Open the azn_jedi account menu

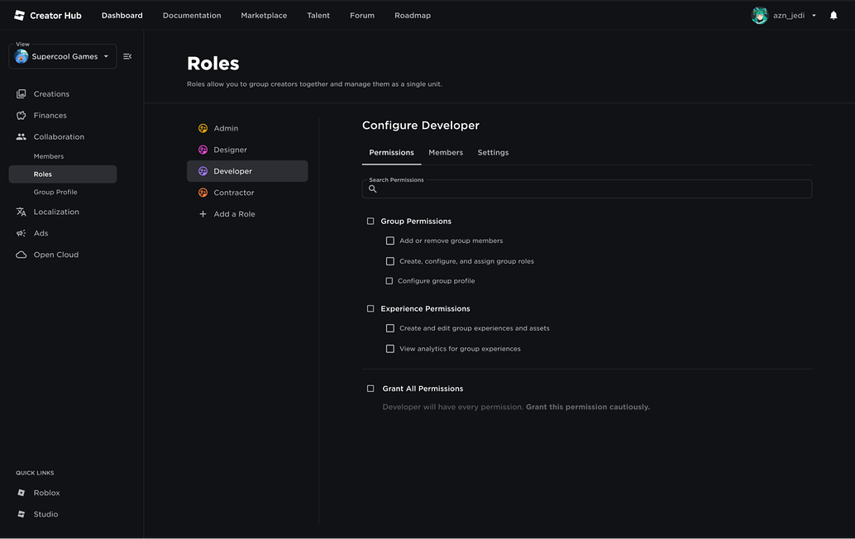784,15
